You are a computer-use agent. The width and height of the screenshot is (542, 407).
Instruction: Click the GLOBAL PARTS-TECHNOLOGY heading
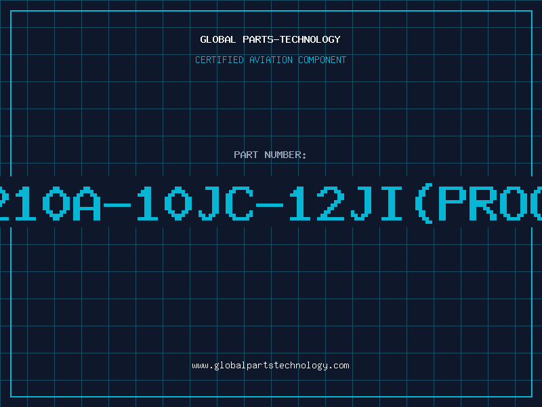pyautogui.click(x=270, y=39)
